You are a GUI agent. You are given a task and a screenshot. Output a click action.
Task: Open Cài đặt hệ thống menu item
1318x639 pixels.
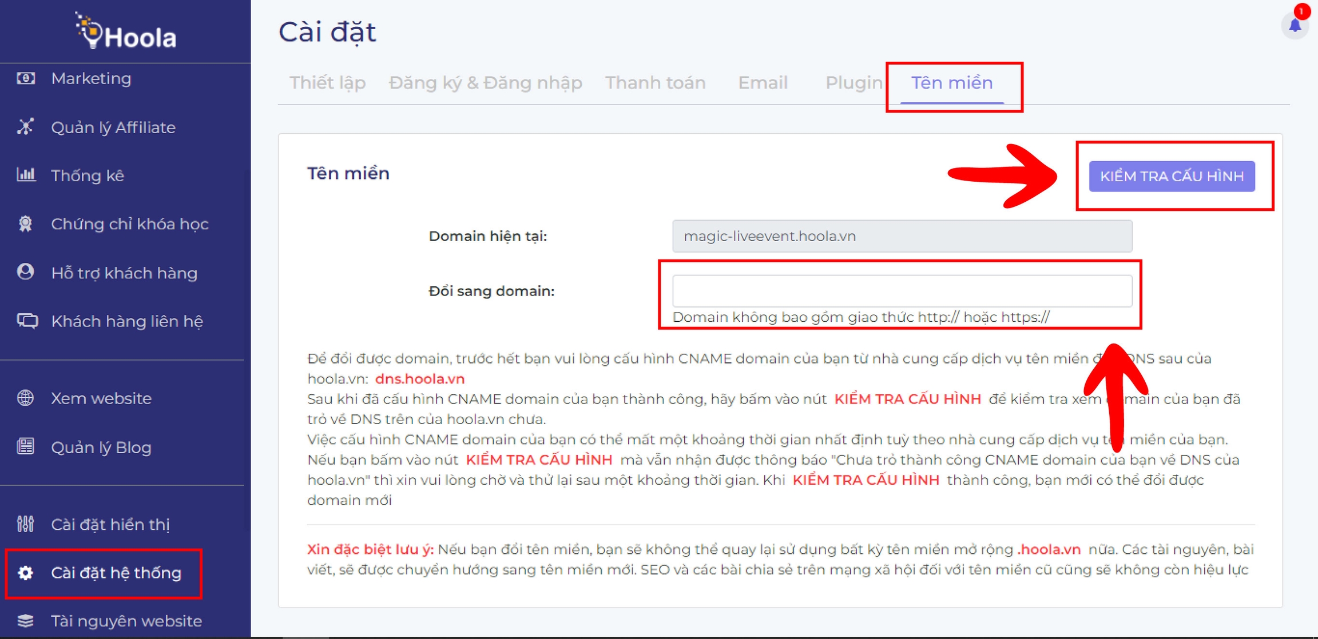116,573
